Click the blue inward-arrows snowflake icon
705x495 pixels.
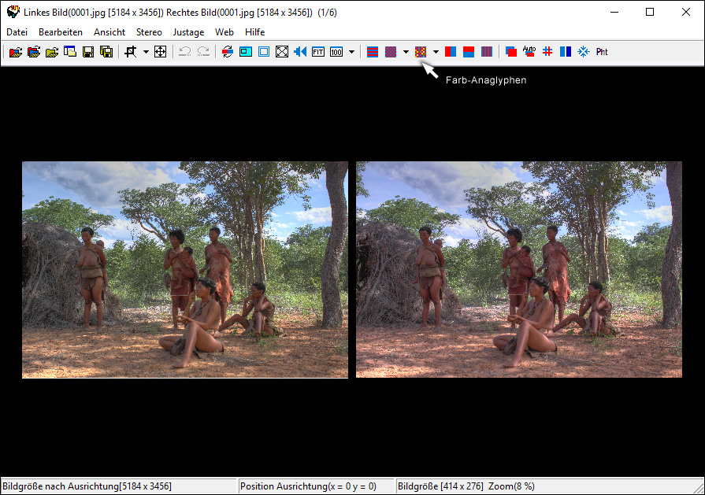coord(584,52)
